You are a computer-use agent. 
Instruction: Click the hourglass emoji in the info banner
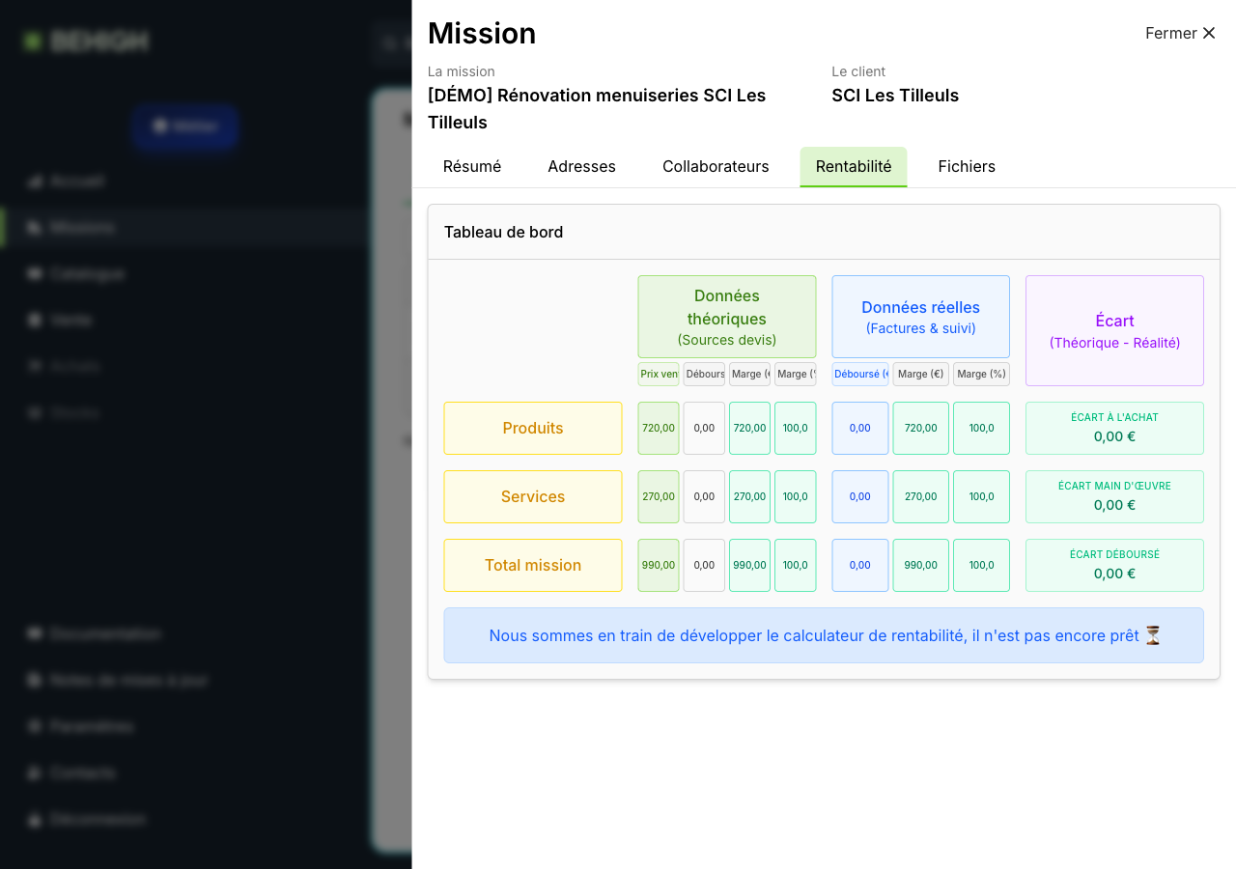1152,635
